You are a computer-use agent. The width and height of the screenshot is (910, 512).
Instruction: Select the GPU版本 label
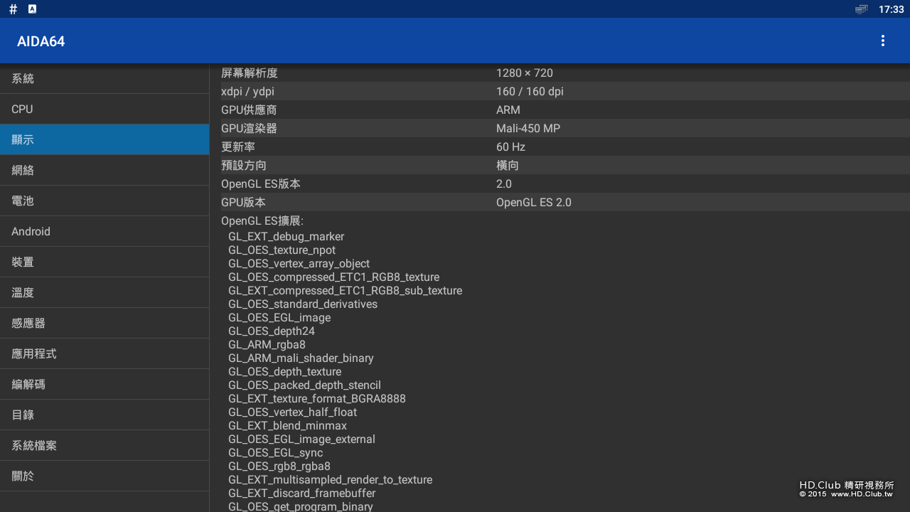[x=243, y=202]
